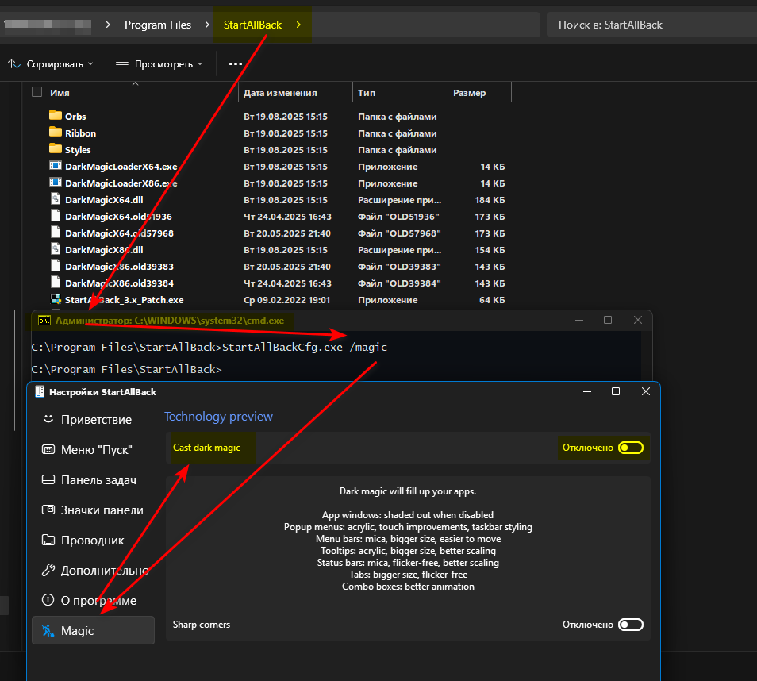
Task: Select the Orbs folder icon
Action: coord(56,115)
